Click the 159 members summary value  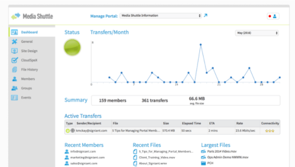[112, 101]
